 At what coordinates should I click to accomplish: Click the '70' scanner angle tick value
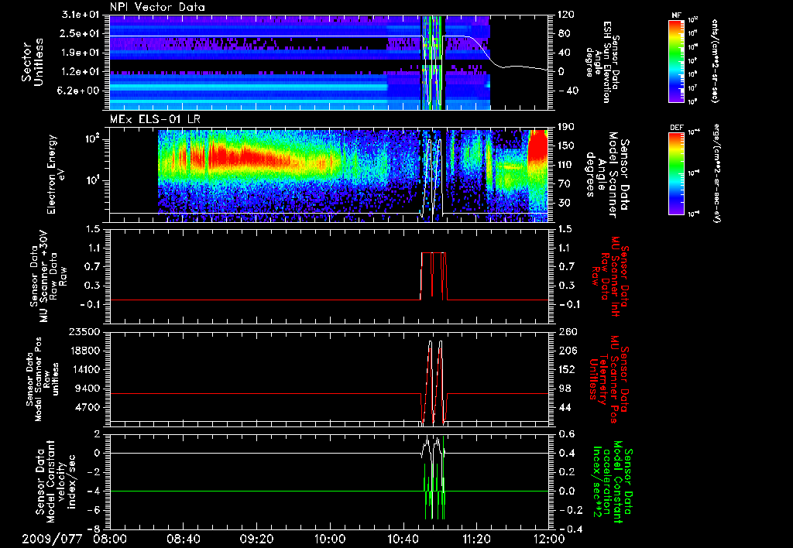click(563, 183)
